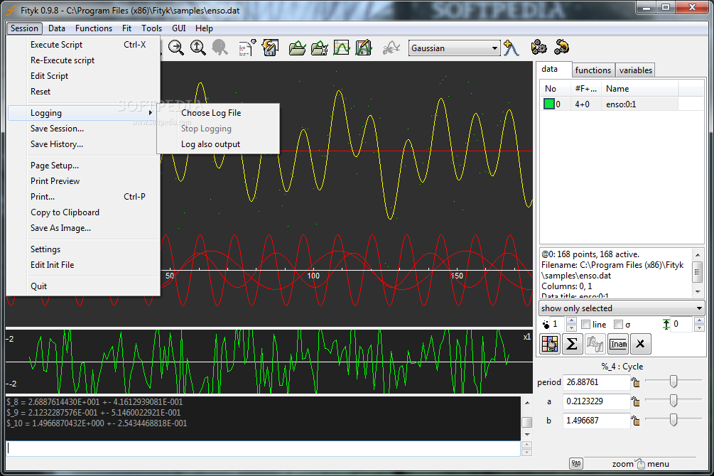Select Log also output
714x476 pixels.
point(218,144)
